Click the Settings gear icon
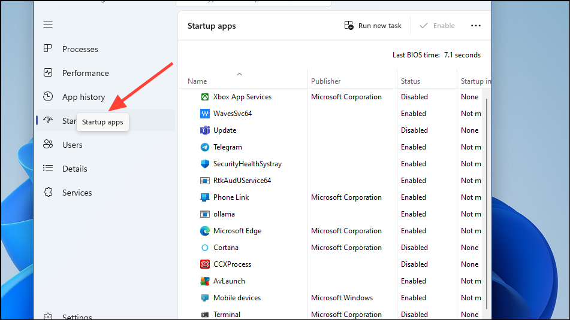This screenshot has width=570, height=320. point(48,316)
